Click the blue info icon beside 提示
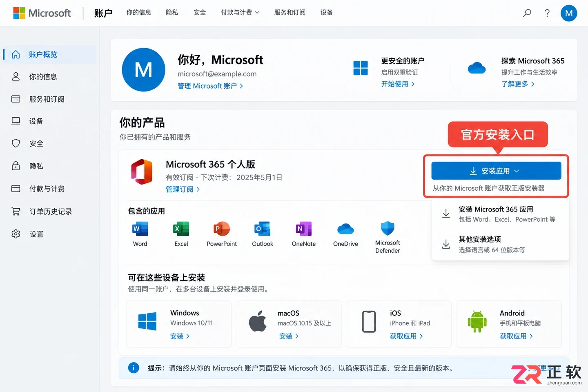This screenshot has height=392, width=588. point(134,368)
